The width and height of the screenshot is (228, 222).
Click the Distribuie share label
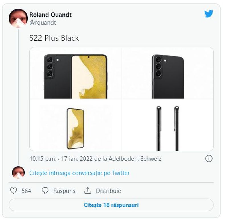click(108, 191)
